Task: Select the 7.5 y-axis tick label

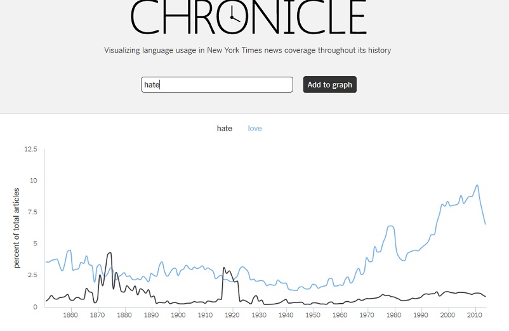Action: [32, 212]
